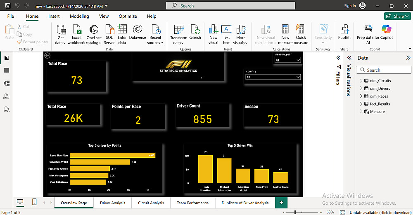Viewport: 413px width, 215px height.
Task: Open the Optimize ribbon tab
Action: (128, 16)
